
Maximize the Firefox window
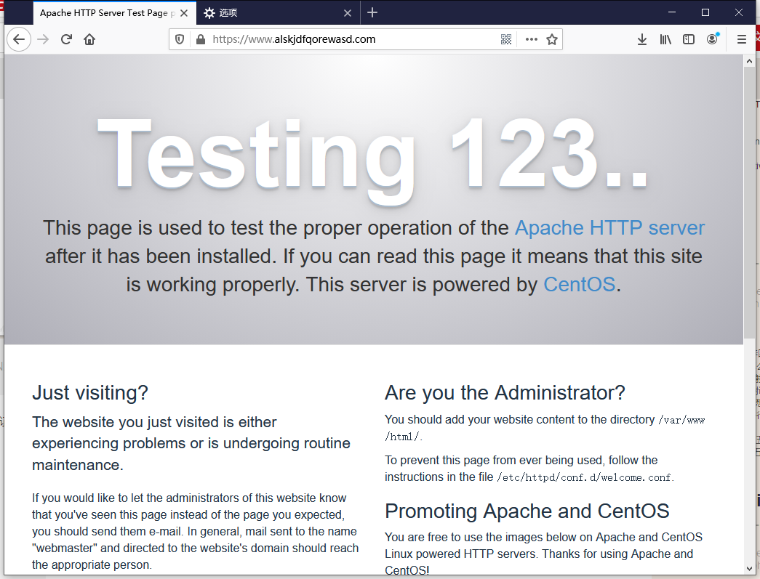705,12
